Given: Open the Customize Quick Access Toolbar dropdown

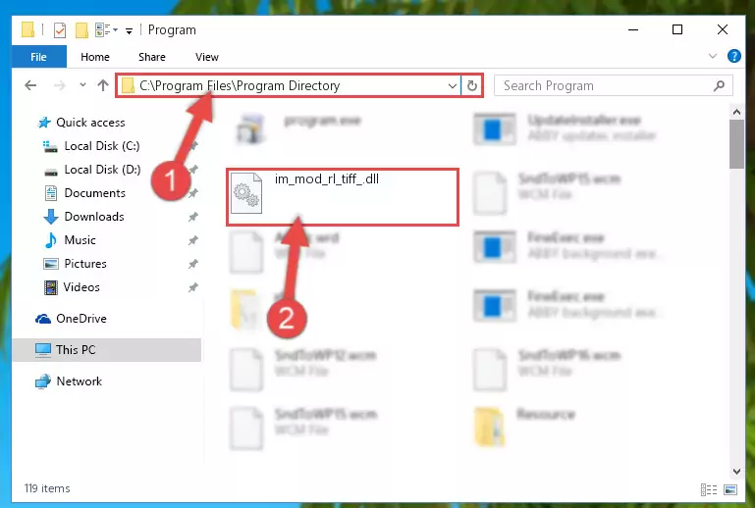Looking at the screenshot, I should (x=129, y=31).
